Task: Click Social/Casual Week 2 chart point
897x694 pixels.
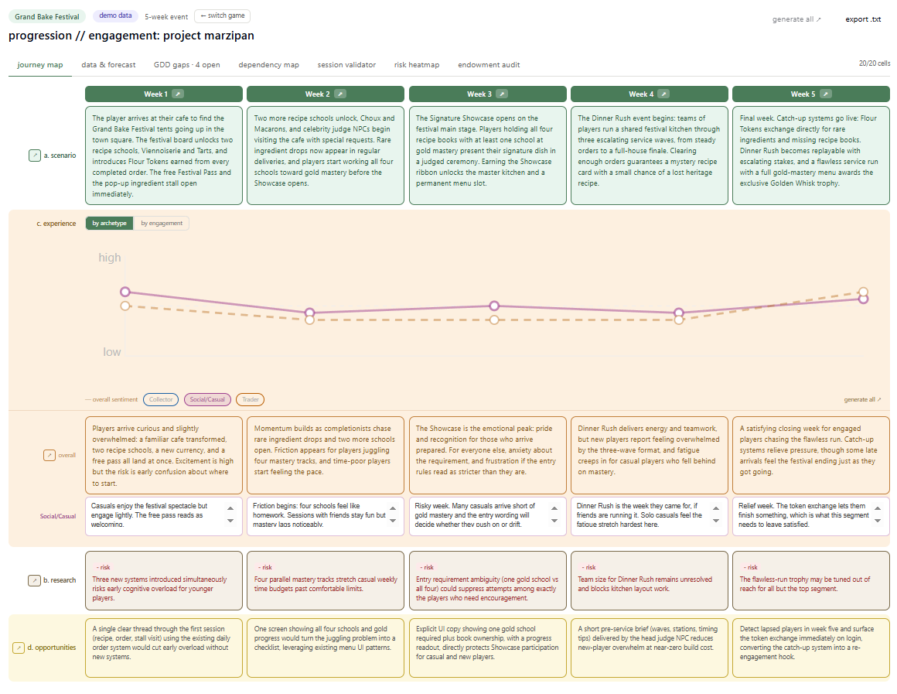Action: pyautogui.click(x=309, y=313)
